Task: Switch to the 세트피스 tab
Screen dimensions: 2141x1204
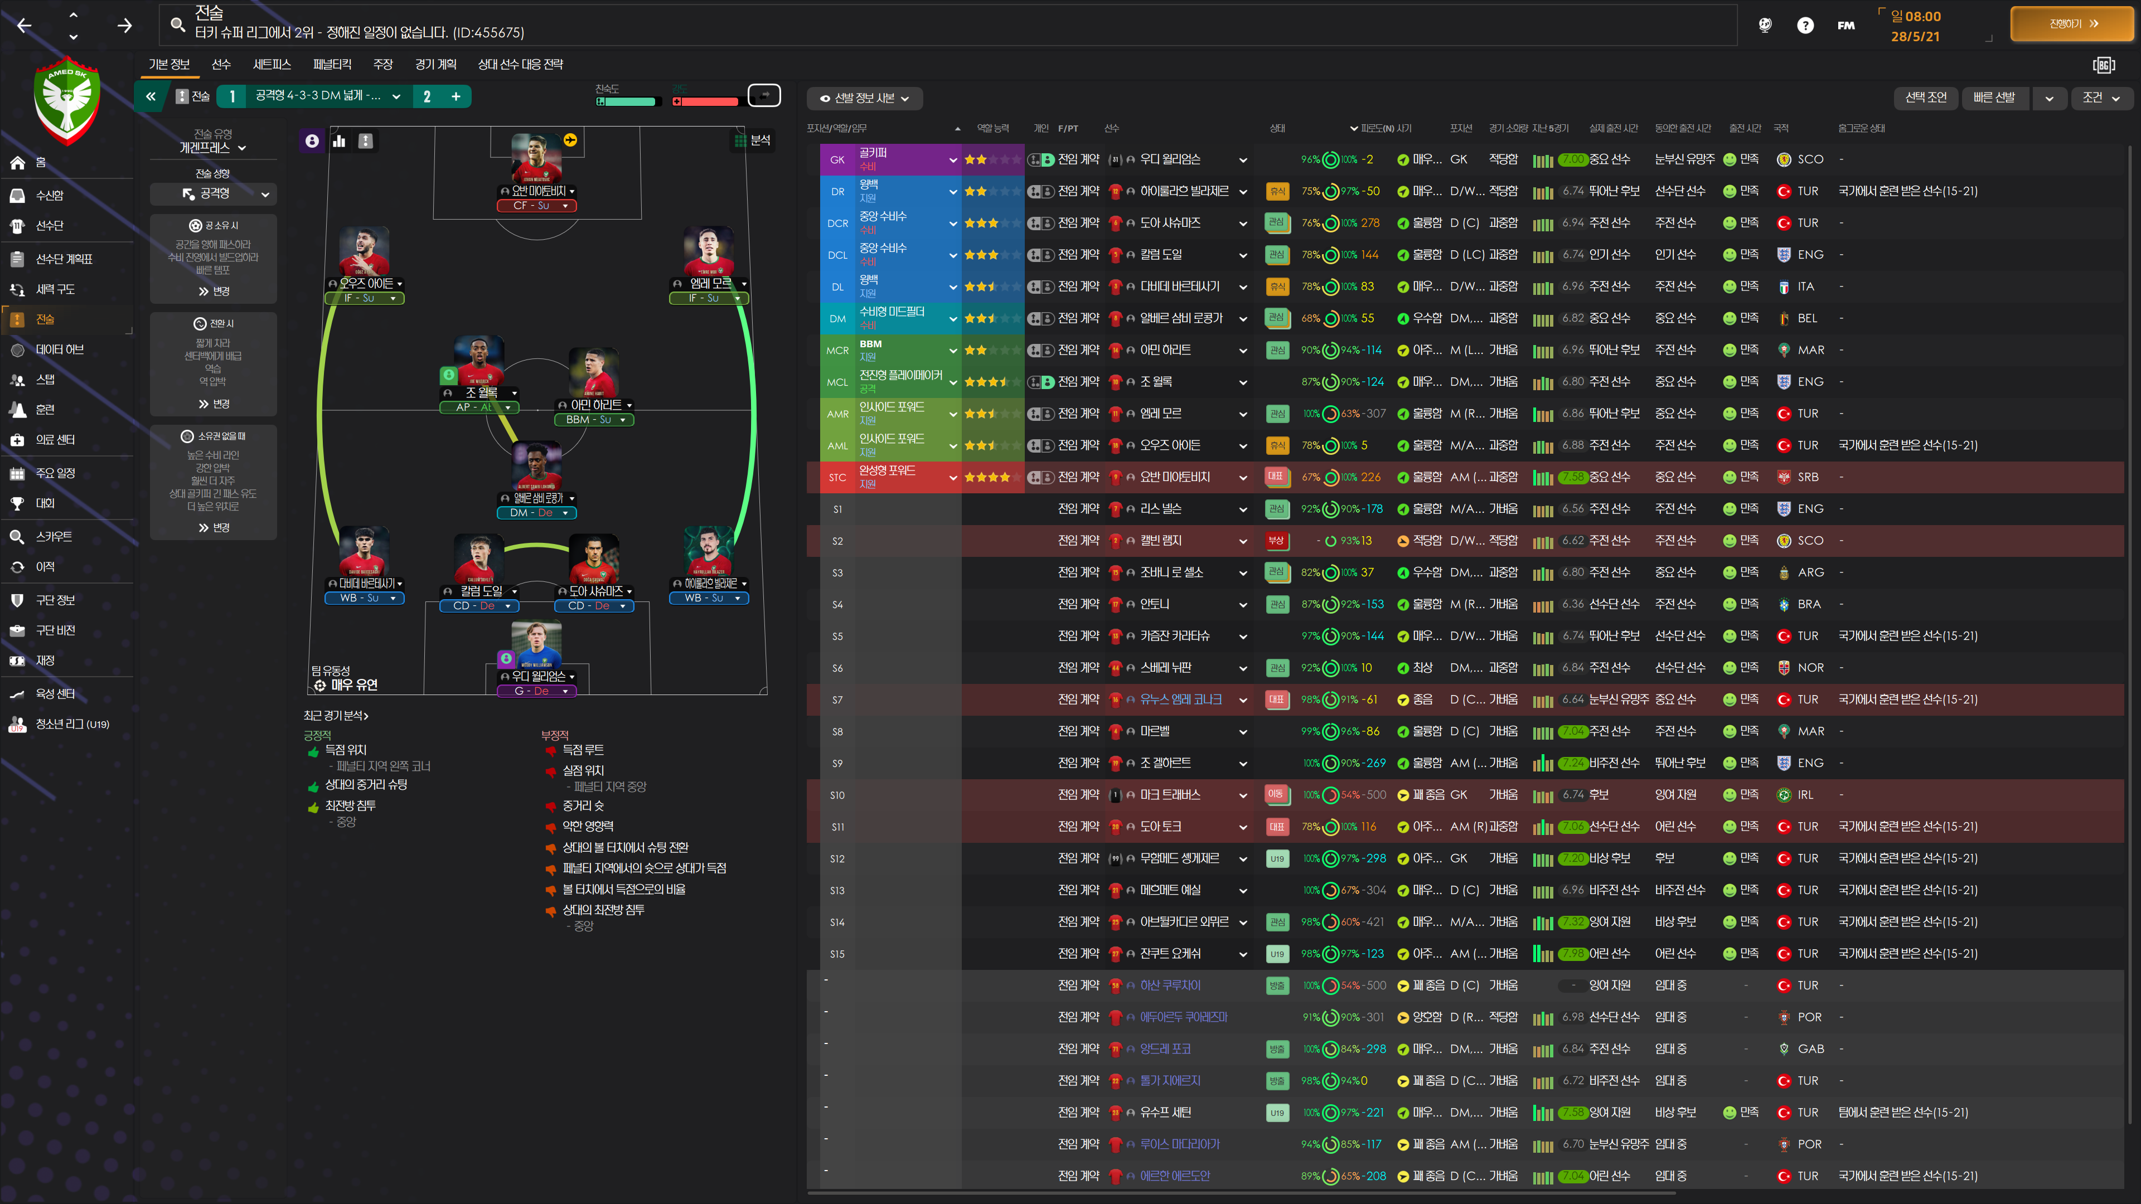Action: 272,64
